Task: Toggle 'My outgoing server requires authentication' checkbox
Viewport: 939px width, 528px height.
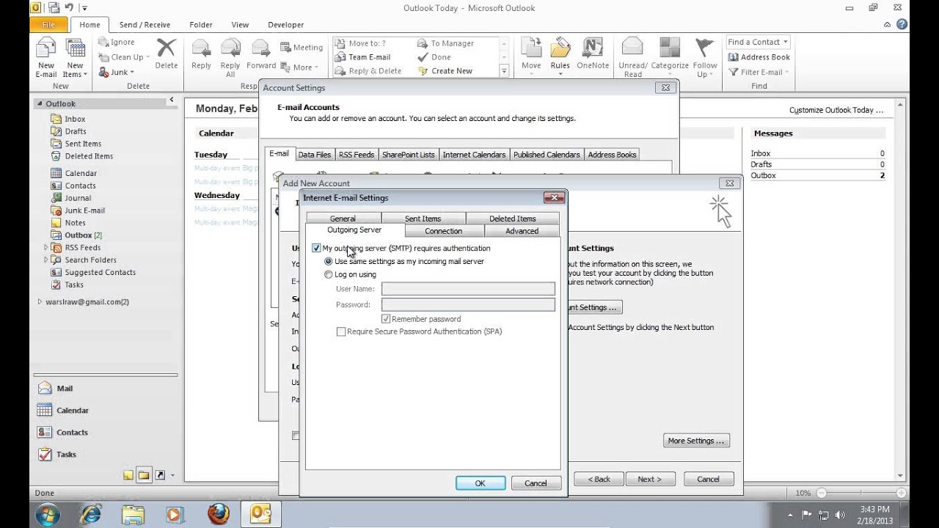Action: [x=316, y=249]
